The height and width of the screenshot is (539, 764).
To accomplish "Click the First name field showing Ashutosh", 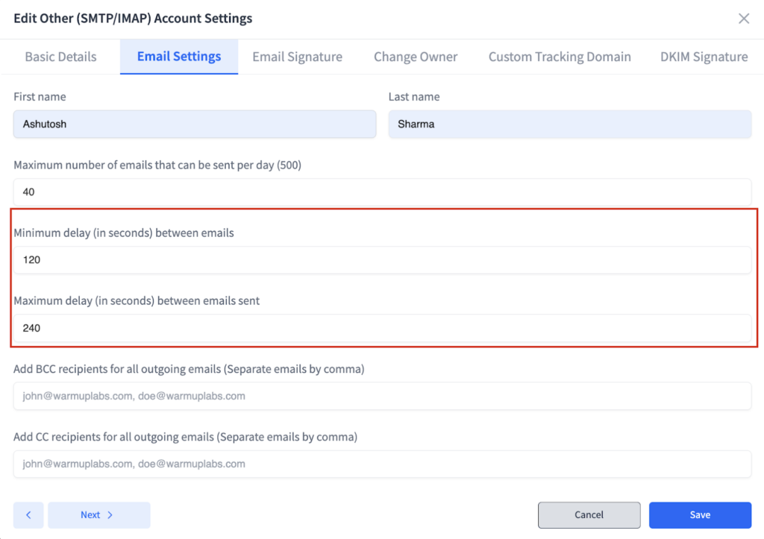I will [194, 124].
